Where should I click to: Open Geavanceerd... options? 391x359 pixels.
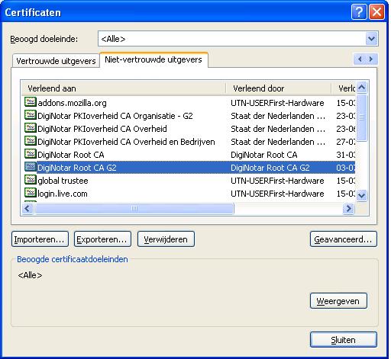coord(344,239)
